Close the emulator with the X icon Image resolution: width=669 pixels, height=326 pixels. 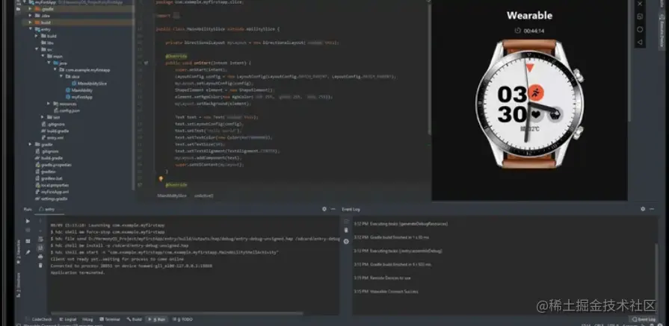pos(640,4)
